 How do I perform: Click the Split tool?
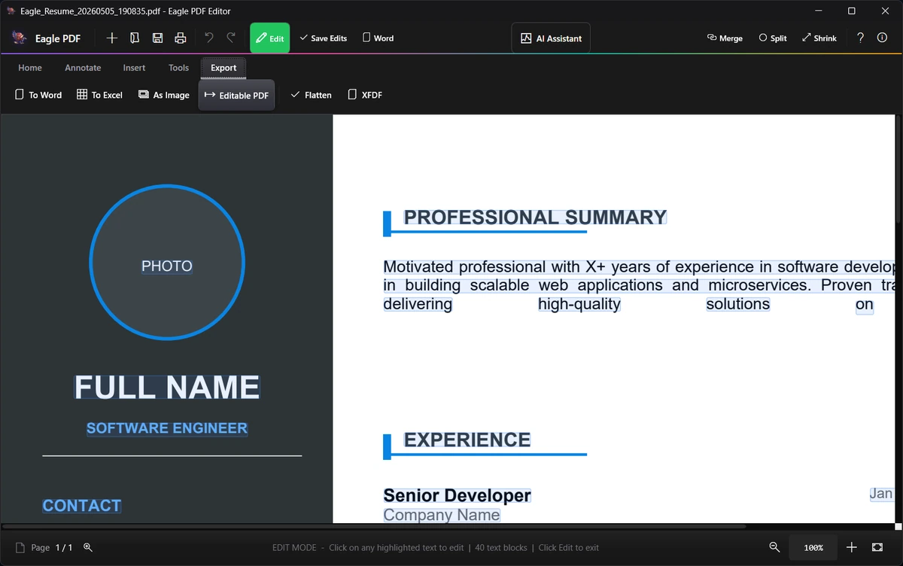coord(773,38)
